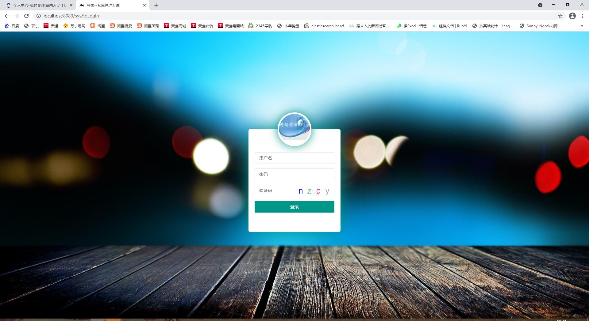Open the 京东 bookmark

pyautogui.click(x=31, y=26)
